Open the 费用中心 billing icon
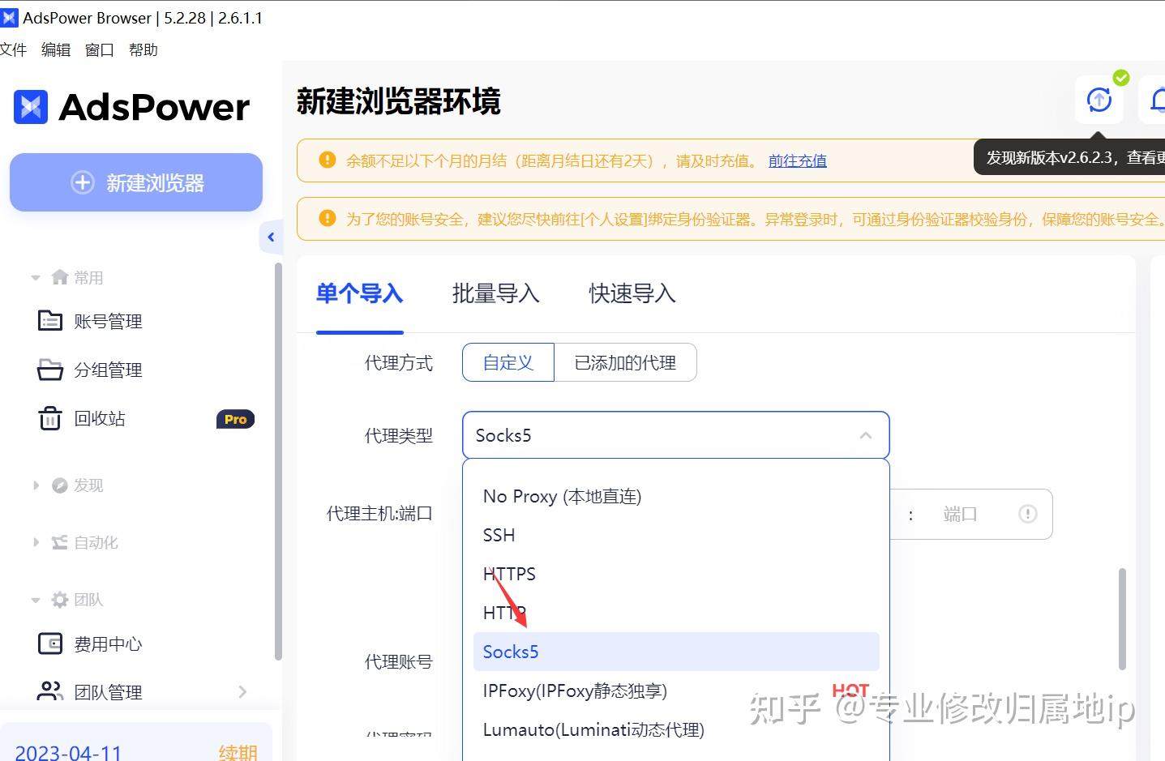Viewport: 1165px width, 761px height. coord(50,643)
